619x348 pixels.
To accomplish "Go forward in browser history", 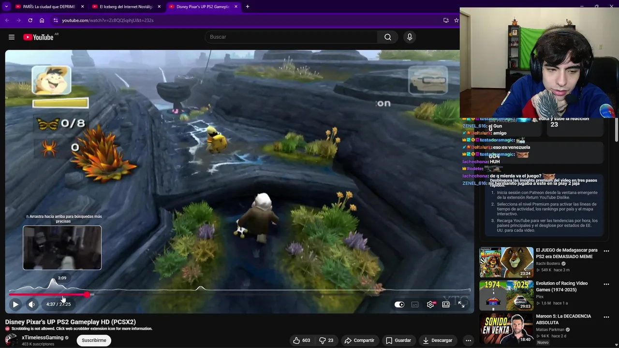I will 18,20.
